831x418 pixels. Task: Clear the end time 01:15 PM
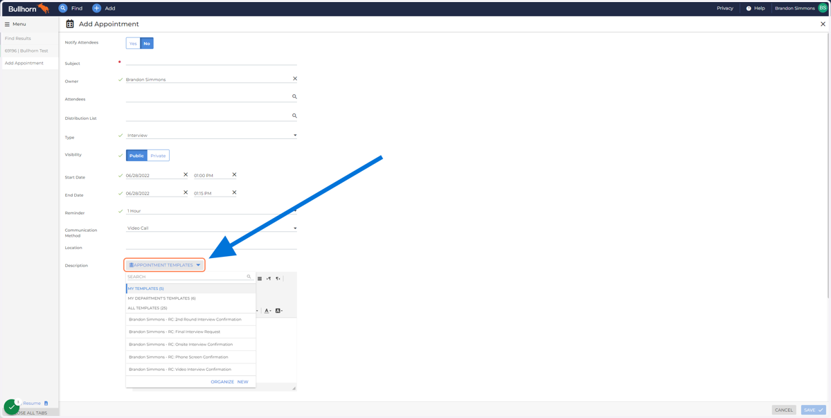(x=234, y=192)
